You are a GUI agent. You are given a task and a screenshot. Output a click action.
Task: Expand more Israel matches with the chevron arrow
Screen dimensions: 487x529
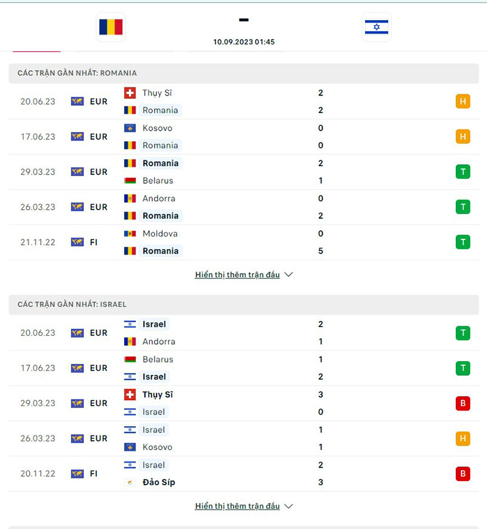coord(289,506)
